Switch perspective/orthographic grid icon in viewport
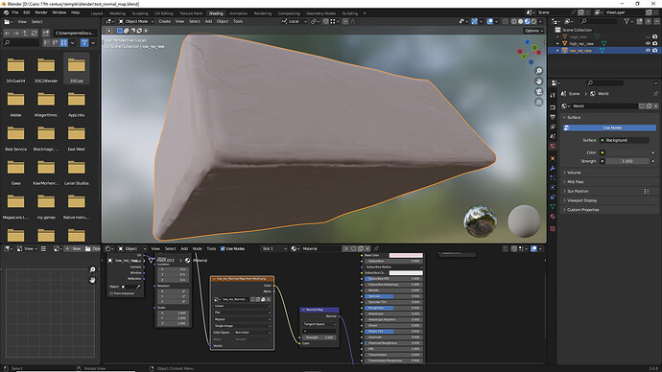This screenshot has width=662, height=372. point(539,102)
